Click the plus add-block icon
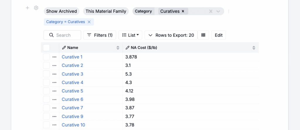 coord(28,8)
